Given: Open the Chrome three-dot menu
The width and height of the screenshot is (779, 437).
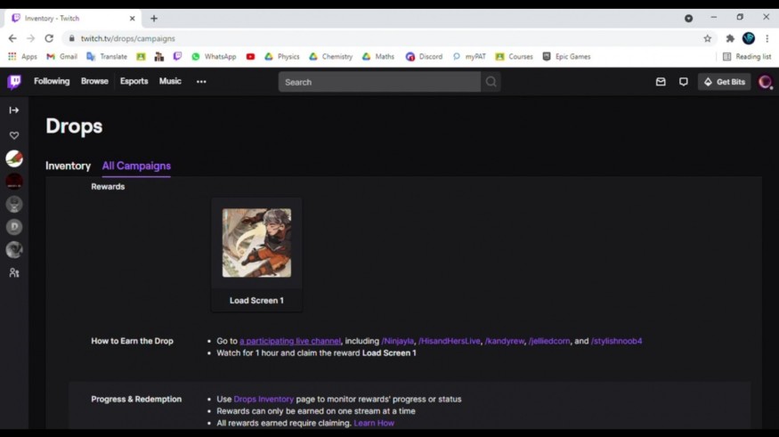Looking at the screenshot, I should [x=767, y=38].
